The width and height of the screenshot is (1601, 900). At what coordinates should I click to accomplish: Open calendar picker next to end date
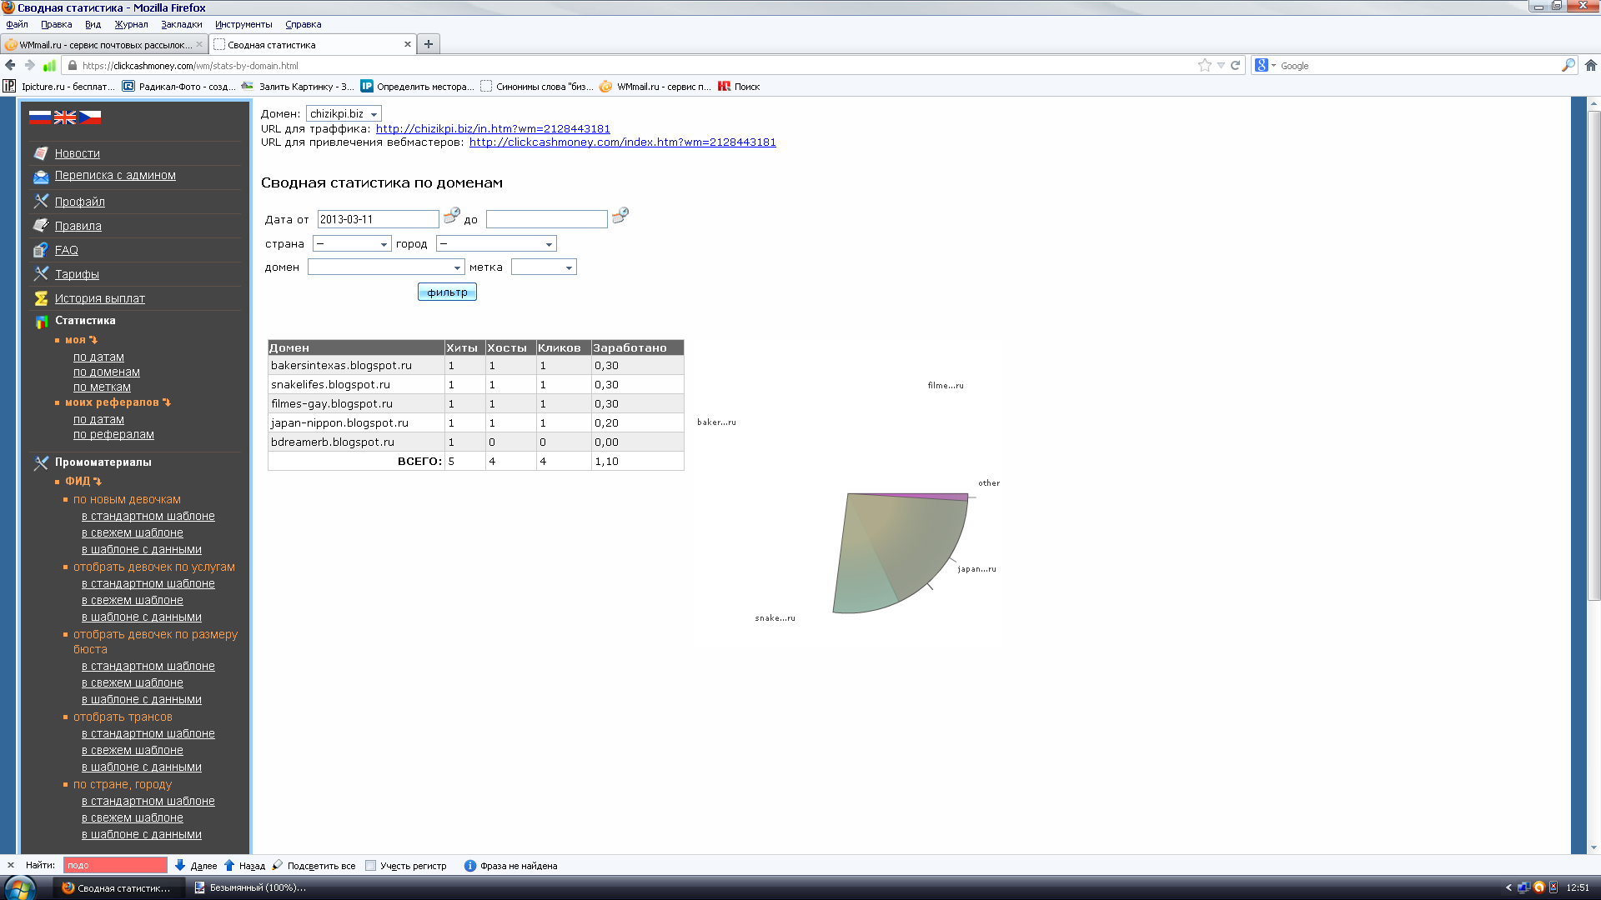coord(620,216)
